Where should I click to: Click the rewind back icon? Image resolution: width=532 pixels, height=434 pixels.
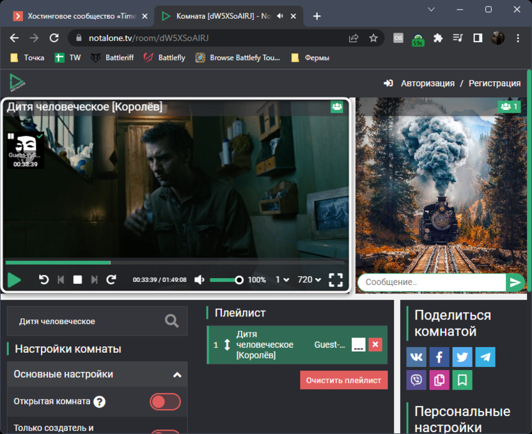44,279
